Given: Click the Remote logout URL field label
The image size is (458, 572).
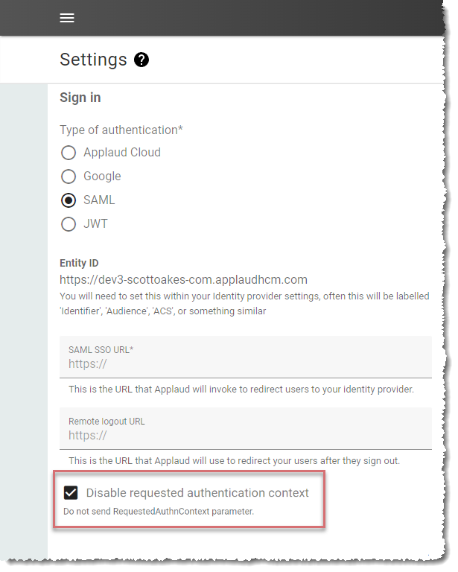Looking at the screenshot, I should click(x=106, y=422).
